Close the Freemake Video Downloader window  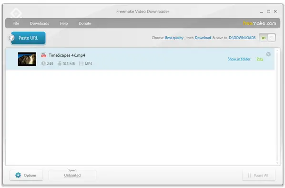275,11
